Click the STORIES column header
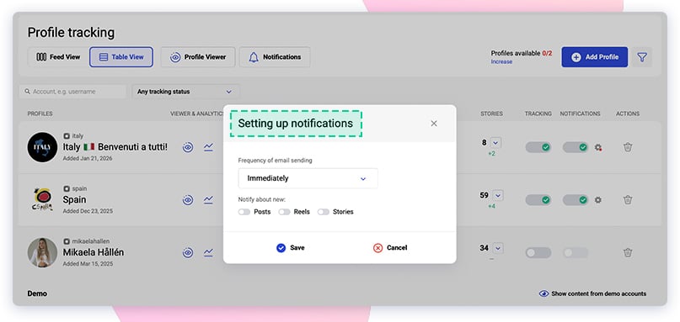Viewport: 680px width, 322px height. pos(491,113)
